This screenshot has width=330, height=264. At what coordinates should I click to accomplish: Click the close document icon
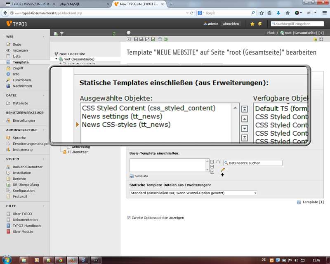129,39
